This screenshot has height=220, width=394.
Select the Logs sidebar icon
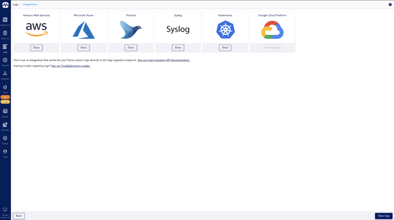pos(5,47)
